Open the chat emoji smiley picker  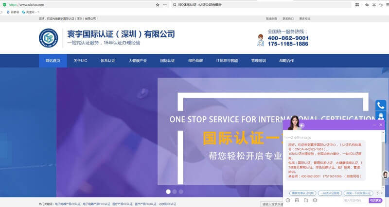point(288,200)
